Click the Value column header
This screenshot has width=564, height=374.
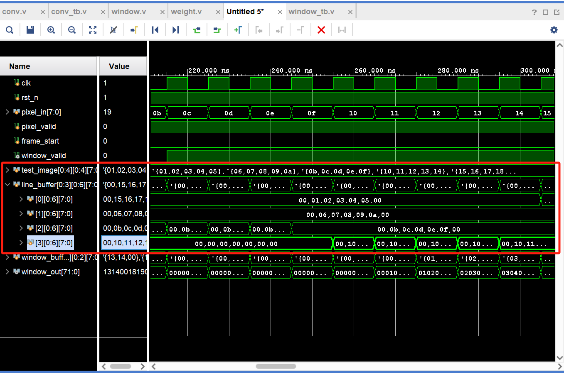123,66
